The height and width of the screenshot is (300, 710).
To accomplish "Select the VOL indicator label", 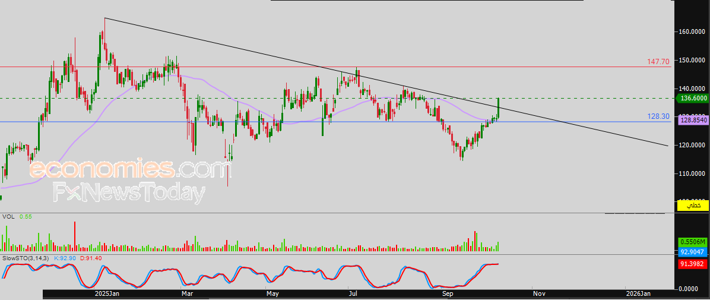I will point(8,217).
